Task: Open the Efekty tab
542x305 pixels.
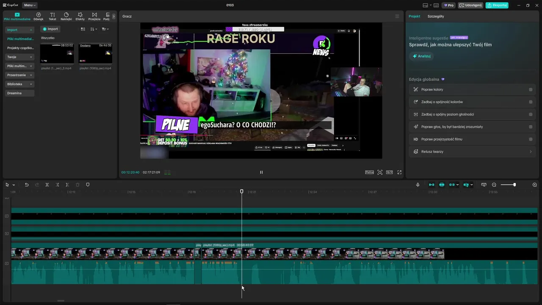Action: click(80, 17)
